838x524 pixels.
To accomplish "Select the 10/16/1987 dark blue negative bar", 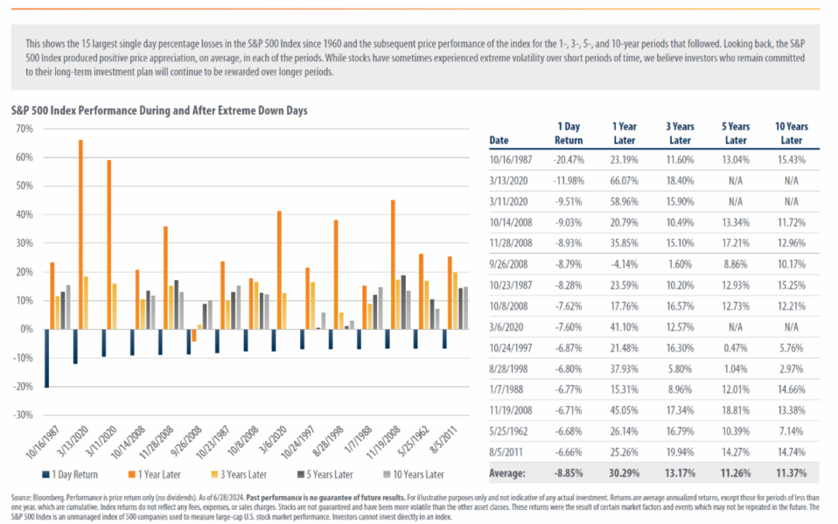I will coord(46,358).
